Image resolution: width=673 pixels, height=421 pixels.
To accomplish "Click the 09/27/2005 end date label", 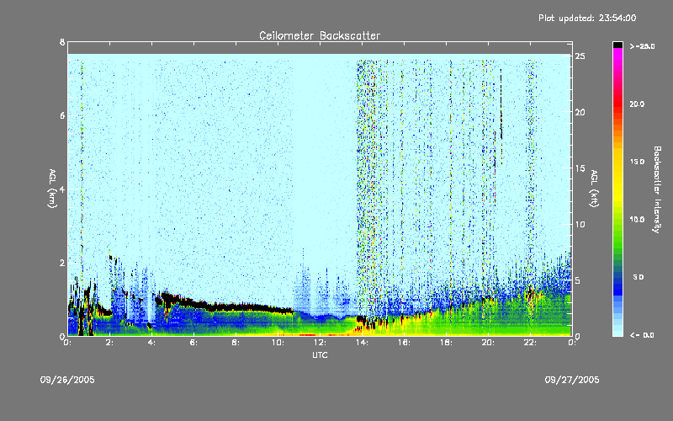I will (572, 380).
